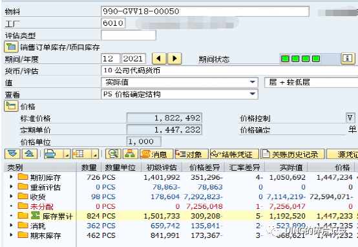Click the 期末库存 folder icon

pyautogui.click(x=23, y=235)
